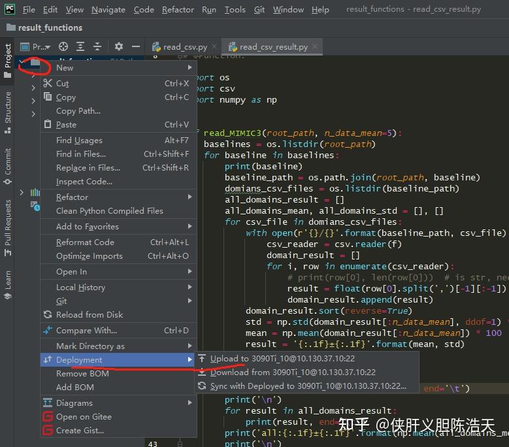Click the PyCharm logo icon
This screenshot has width=509, height=447.
(10, 9)
